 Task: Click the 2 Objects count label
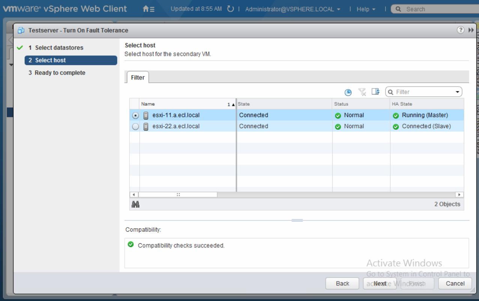point(447,204)
